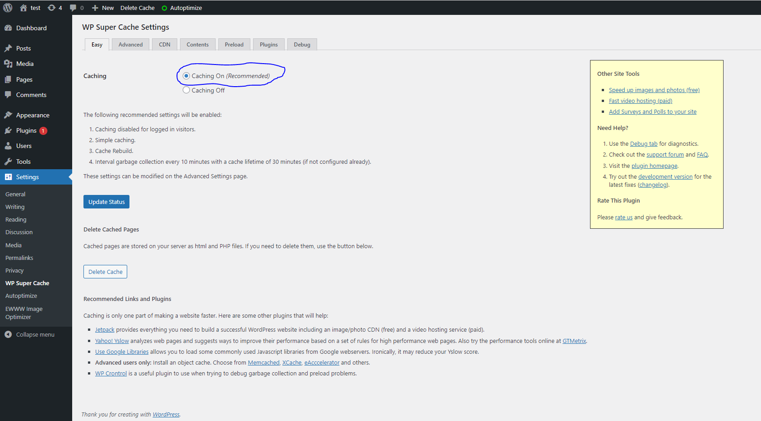Open the Autoptimize admin bar menu
The width and height of the screenshot is (761, 421).
click(182, 8)
